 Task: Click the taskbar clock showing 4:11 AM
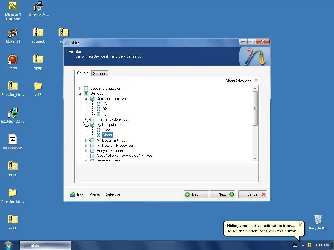(322, 245)
